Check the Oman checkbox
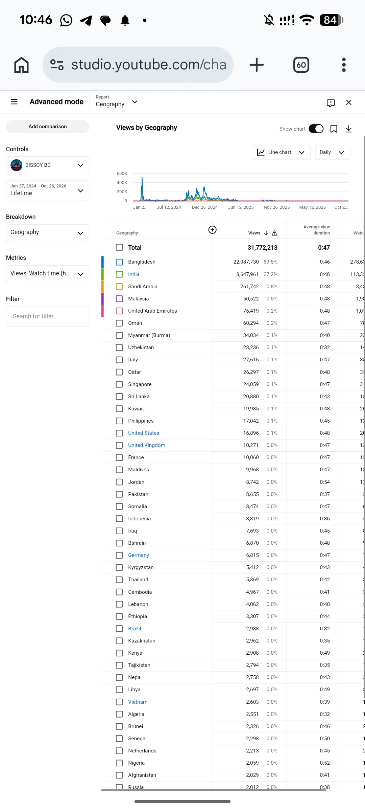 pyautogui.click(x=119, y=323)
